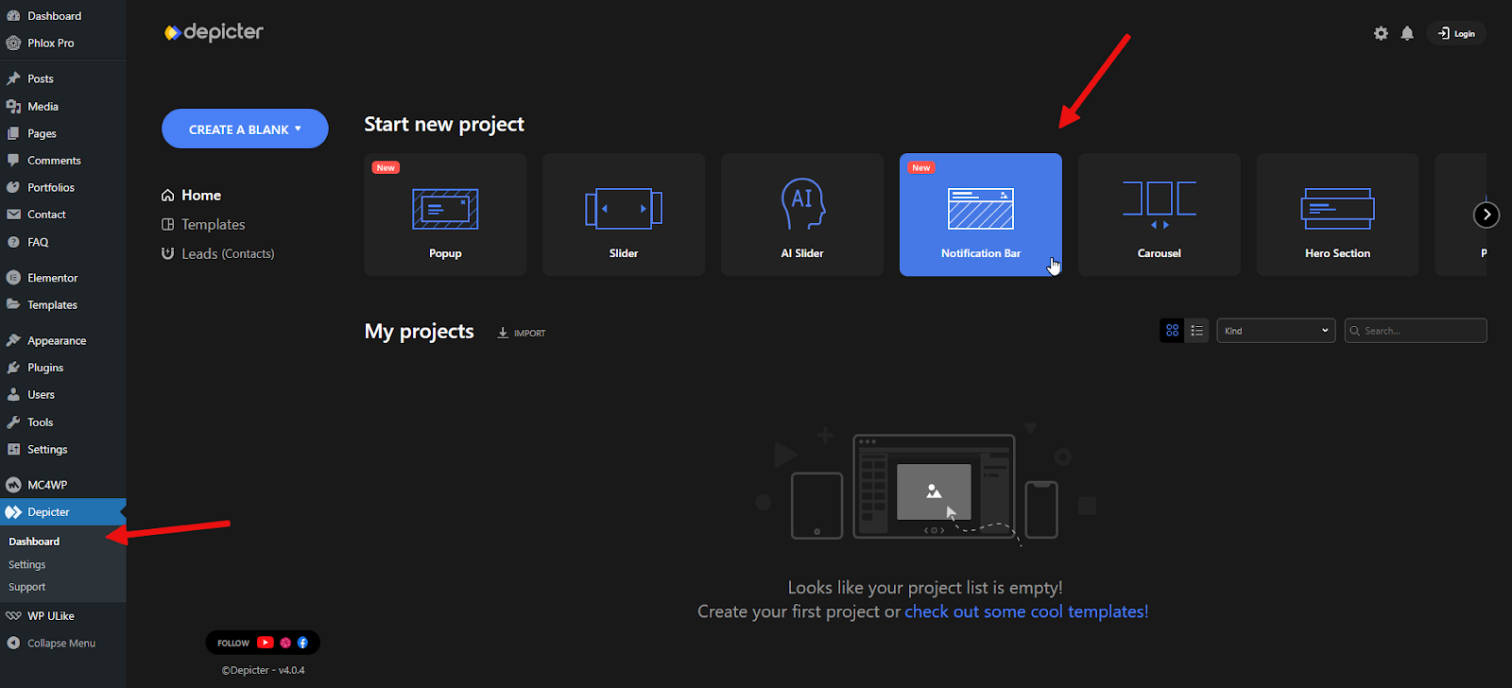Go to Home in Depicter navigation
The width and height of the screenshot is (1512, 688).
click(191, 196)
